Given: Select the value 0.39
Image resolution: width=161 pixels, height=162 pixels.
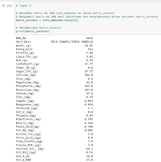Looking at the screenshot, I should pyautogui.click(x=89, y=97).
